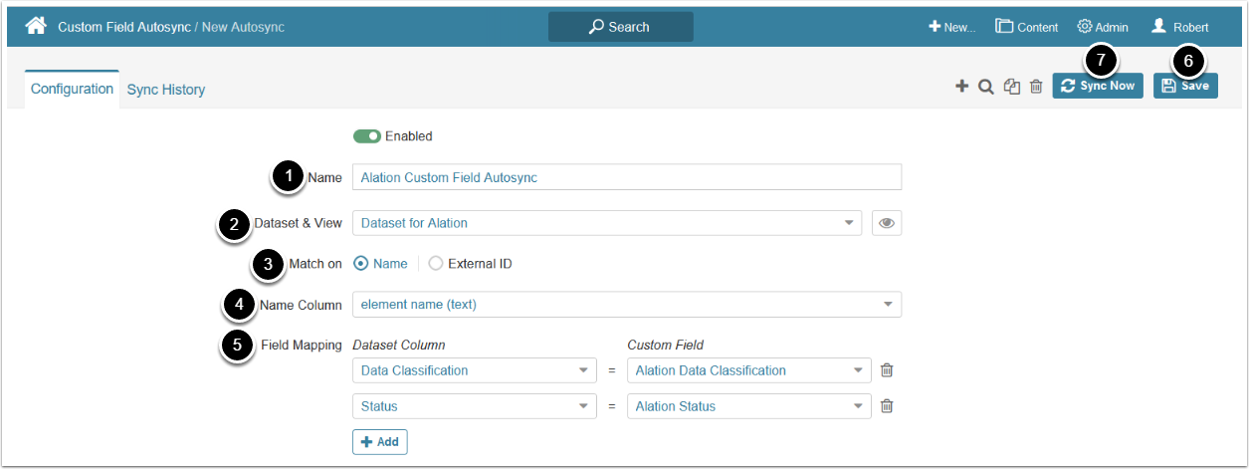Screen dimensions: 1249x469
Task: Click the plus icon in the toolbar
Action: [x=961, y=87]
